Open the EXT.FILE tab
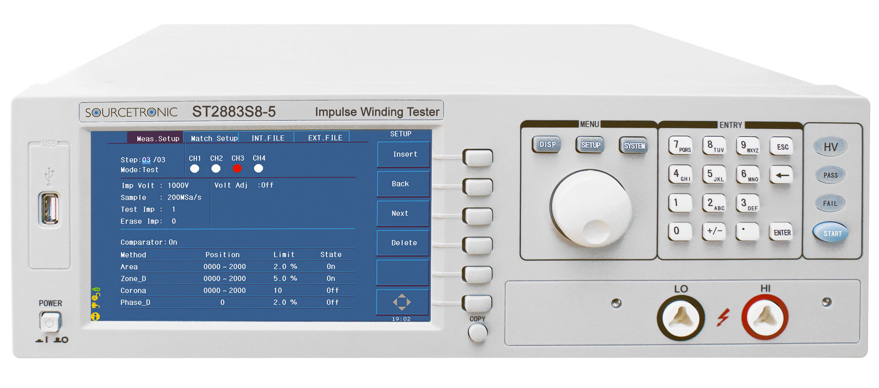This screenshot has width=879, height=388. (x=325, y=138)
